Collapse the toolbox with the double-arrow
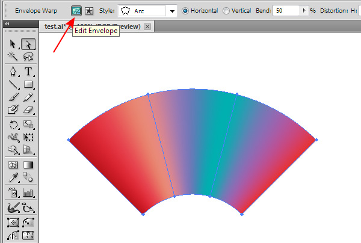361x243 pixels. [7, 23]
